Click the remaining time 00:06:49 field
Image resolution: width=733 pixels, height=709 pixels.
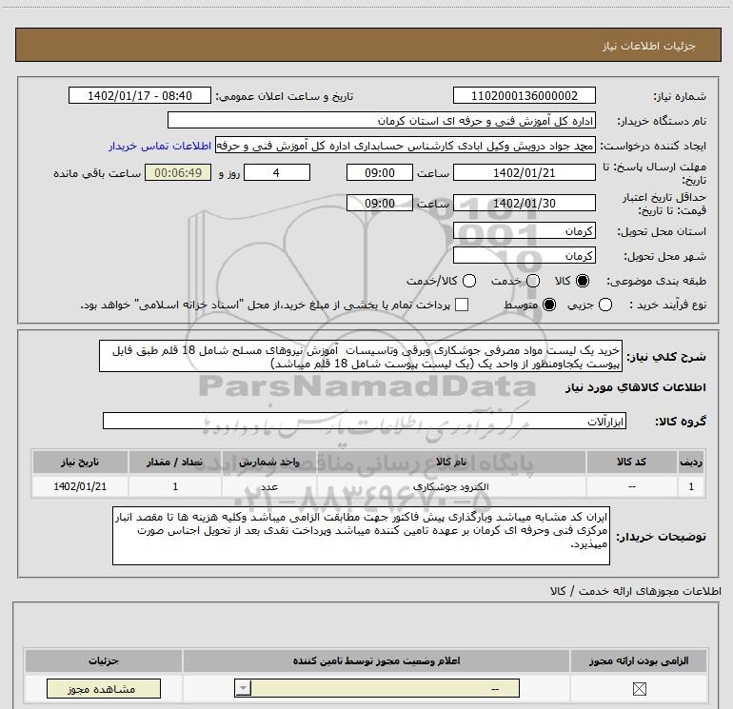click(x=178, y=172)
